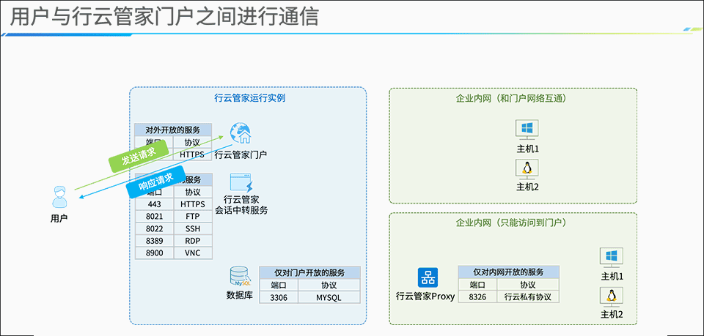
Task: Click the MYSQL protocol cell
Action: pos(329,297)
